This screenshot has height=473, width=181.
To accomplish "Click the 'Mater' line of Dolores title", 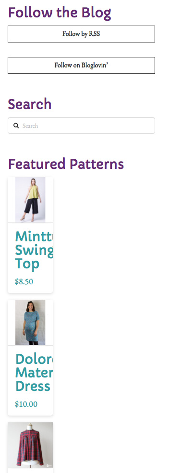I will coord(34,373).
